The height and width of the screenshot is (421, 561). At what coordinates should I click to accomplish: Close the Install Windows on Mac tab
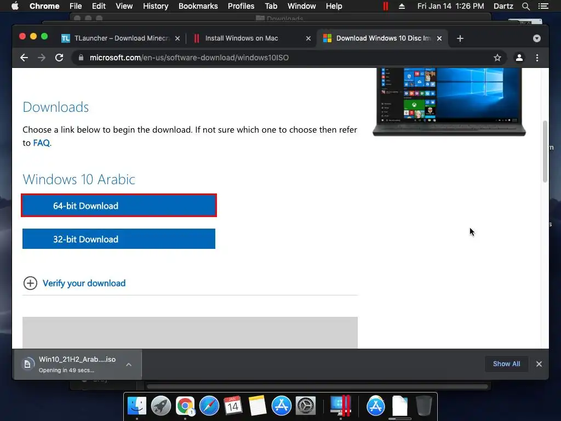click(308, 38)
